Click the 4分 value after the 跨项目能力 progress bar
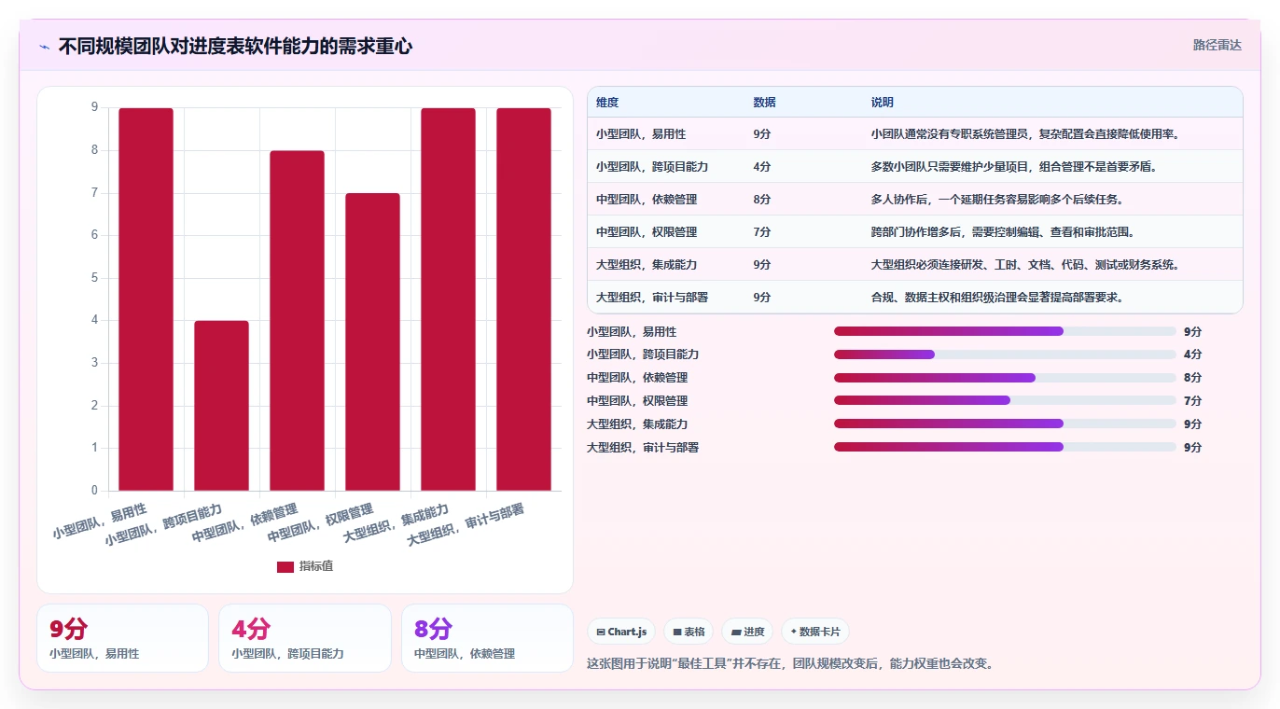 tap(1192, 354)
